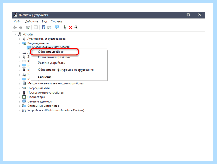This screenshot has height=164, width=217.
Task: Click the Device Manager title bar icon
Action: point(15,15)
